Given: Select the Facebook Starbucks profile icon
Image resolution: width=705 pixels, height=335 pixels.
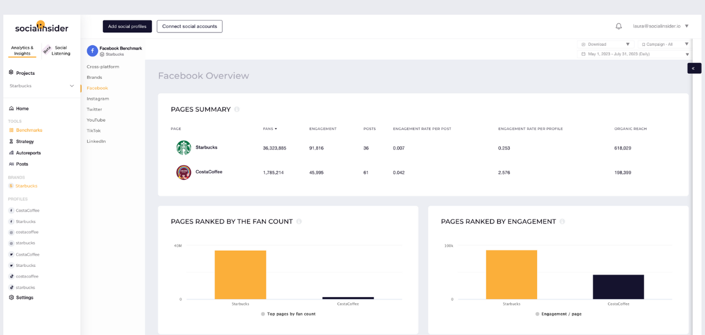Looking at the screenshot, I should (11, 222).
